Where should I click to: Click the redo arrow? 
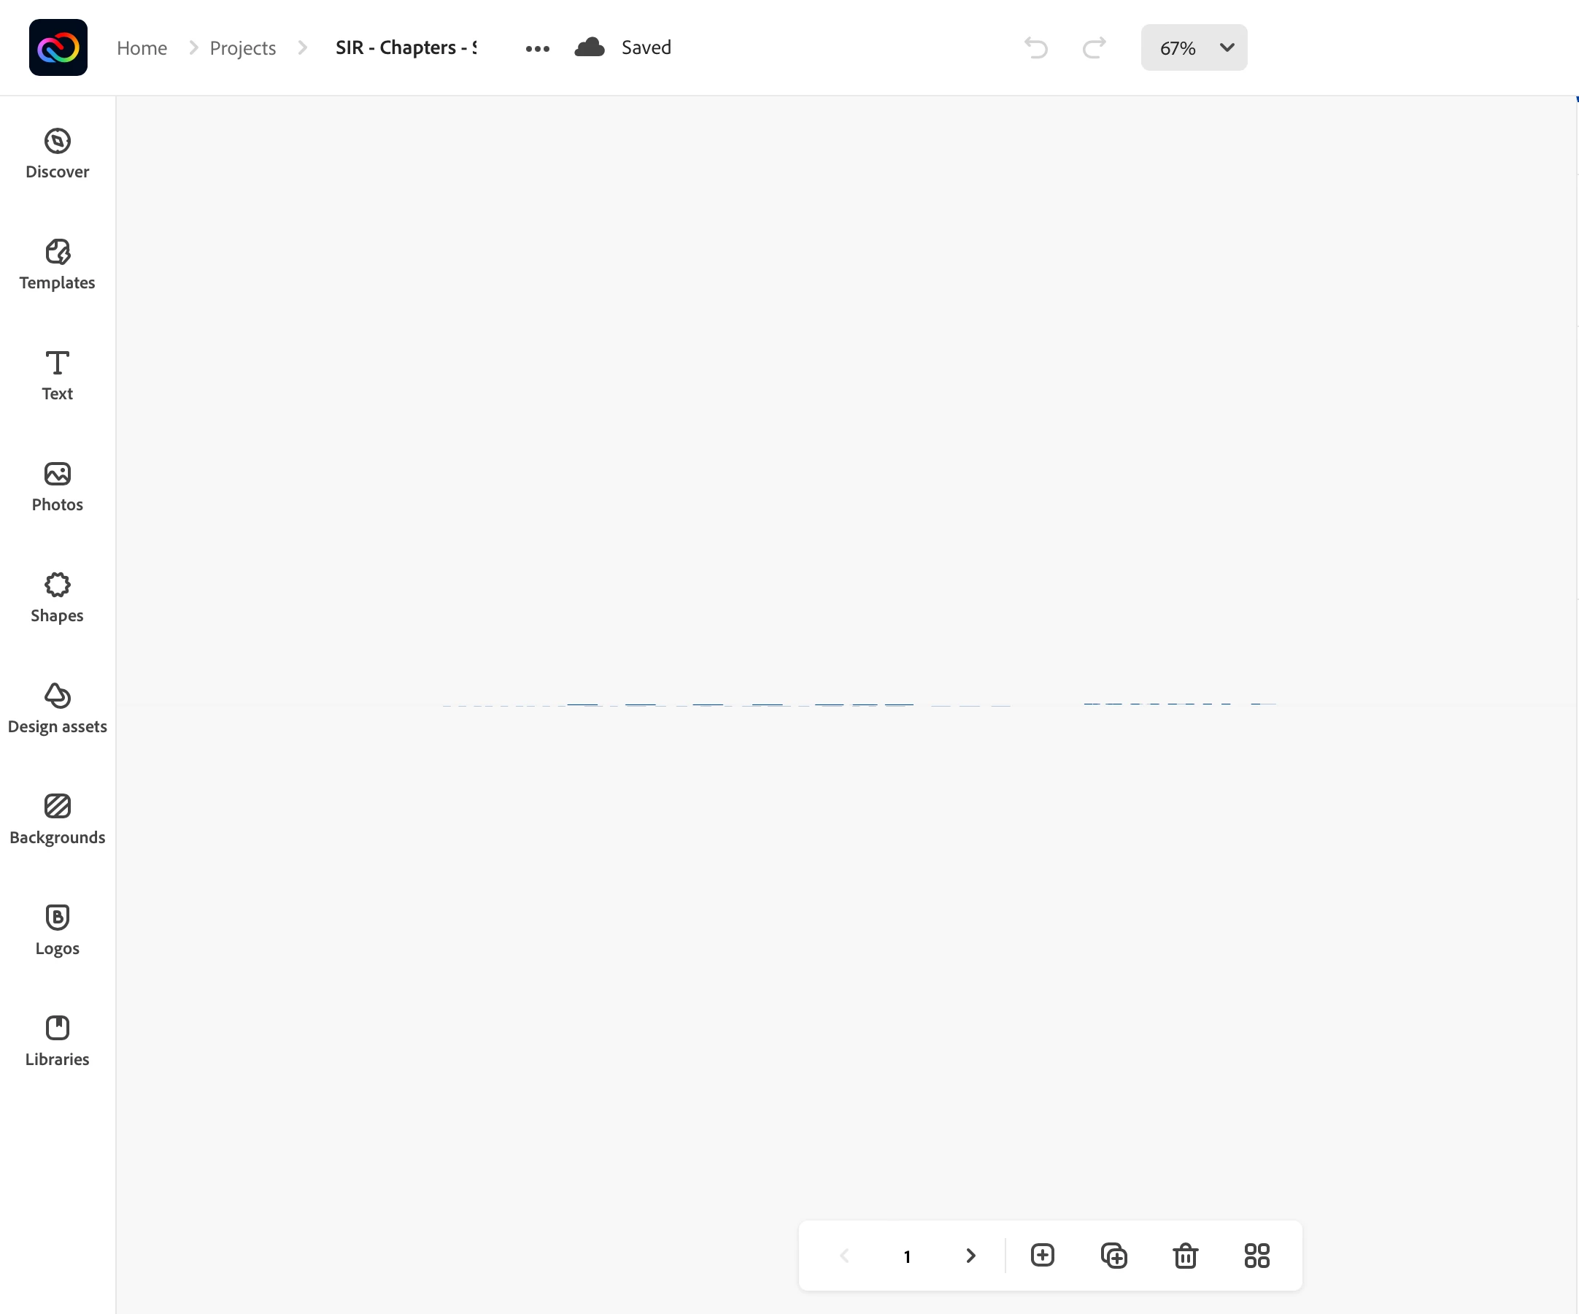pyautogui.click(x=1094, y=47)
